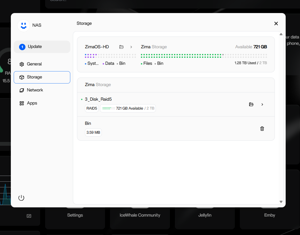The width and height of the screenshot is (300, 235).
Task: Click the 721 GB Available indicator
Action: tap(128, 108)
